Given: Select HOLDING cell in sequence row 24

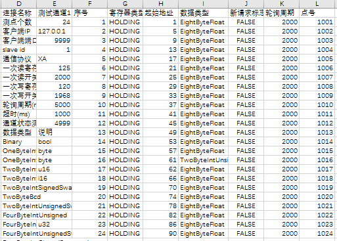Looking at the screenshot, I should tap(125, 234).
